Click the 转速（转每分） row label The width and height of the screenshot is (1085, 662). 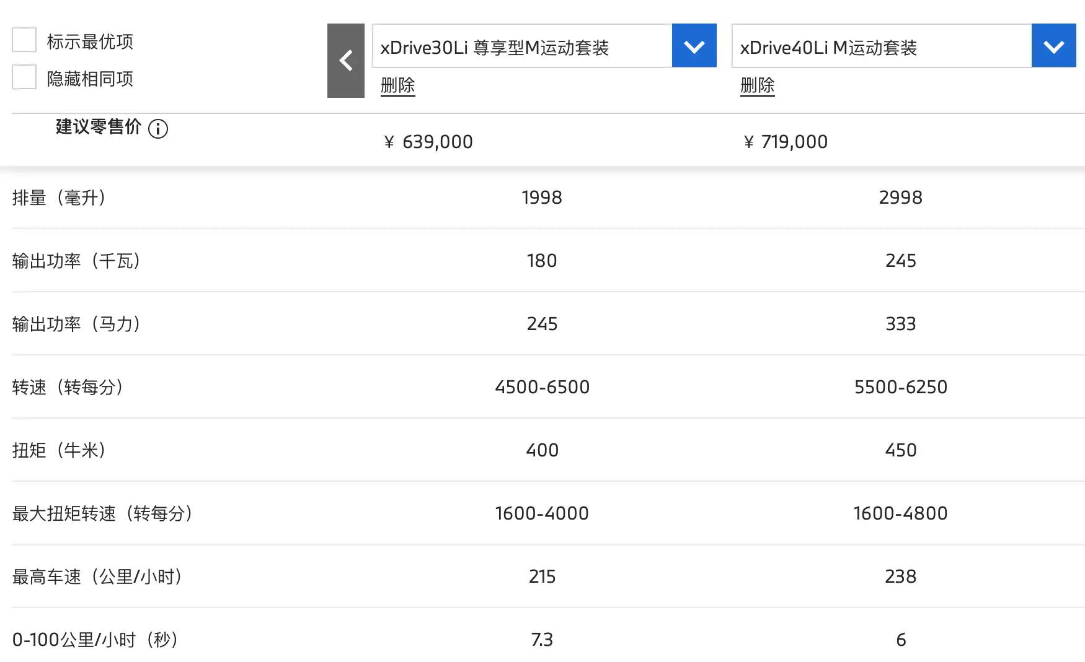pos(68,387)
